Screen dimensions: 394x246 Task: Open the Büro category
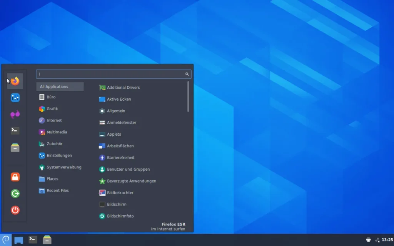(x=51, y=97)
